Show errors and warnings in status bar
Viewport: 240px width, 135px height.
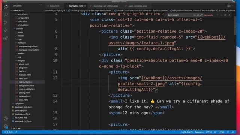click(x=8, y=132)
